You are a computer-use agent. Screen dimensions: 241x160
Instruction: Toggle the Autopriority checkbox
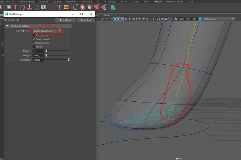[34, 35]
